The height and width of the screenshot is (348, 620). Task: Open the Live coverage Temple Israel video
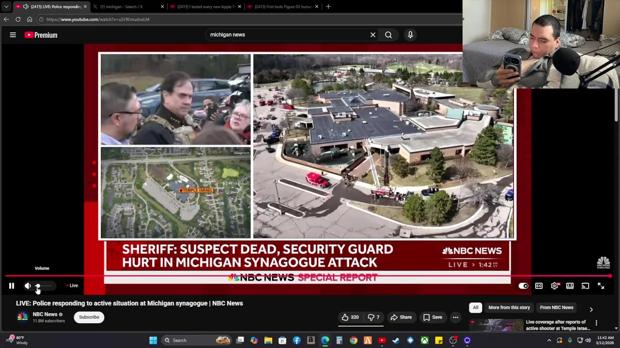coord(496,325)
